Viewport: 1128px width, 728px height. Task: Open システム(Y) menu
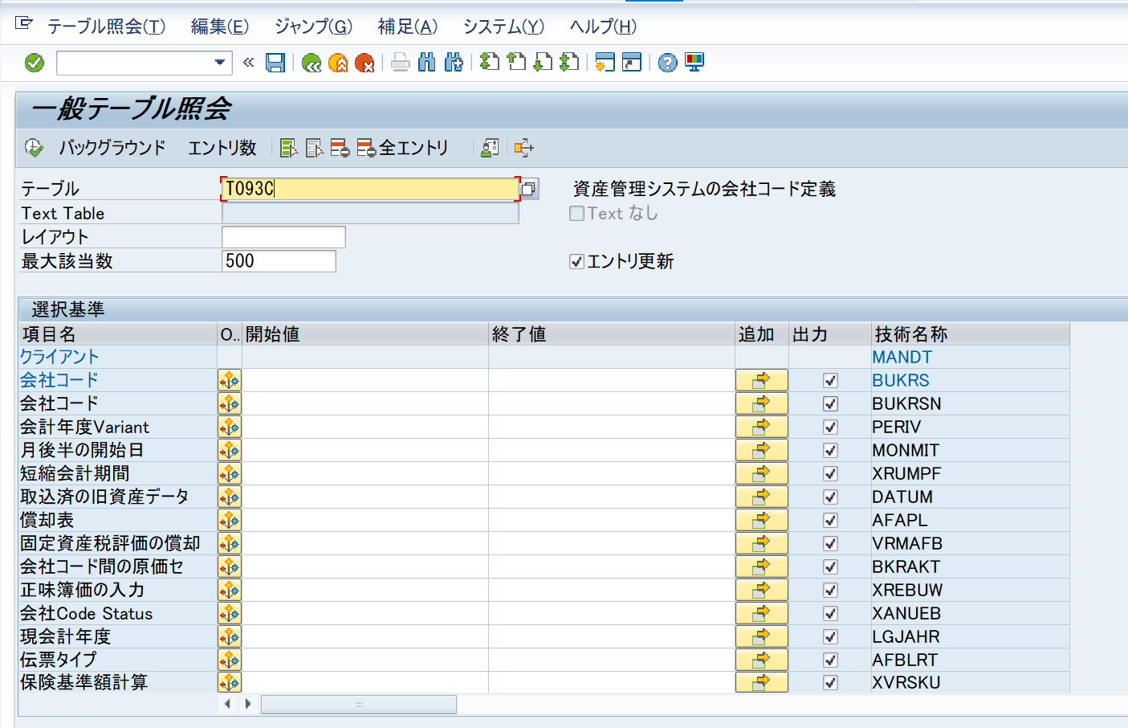[503, 27]
